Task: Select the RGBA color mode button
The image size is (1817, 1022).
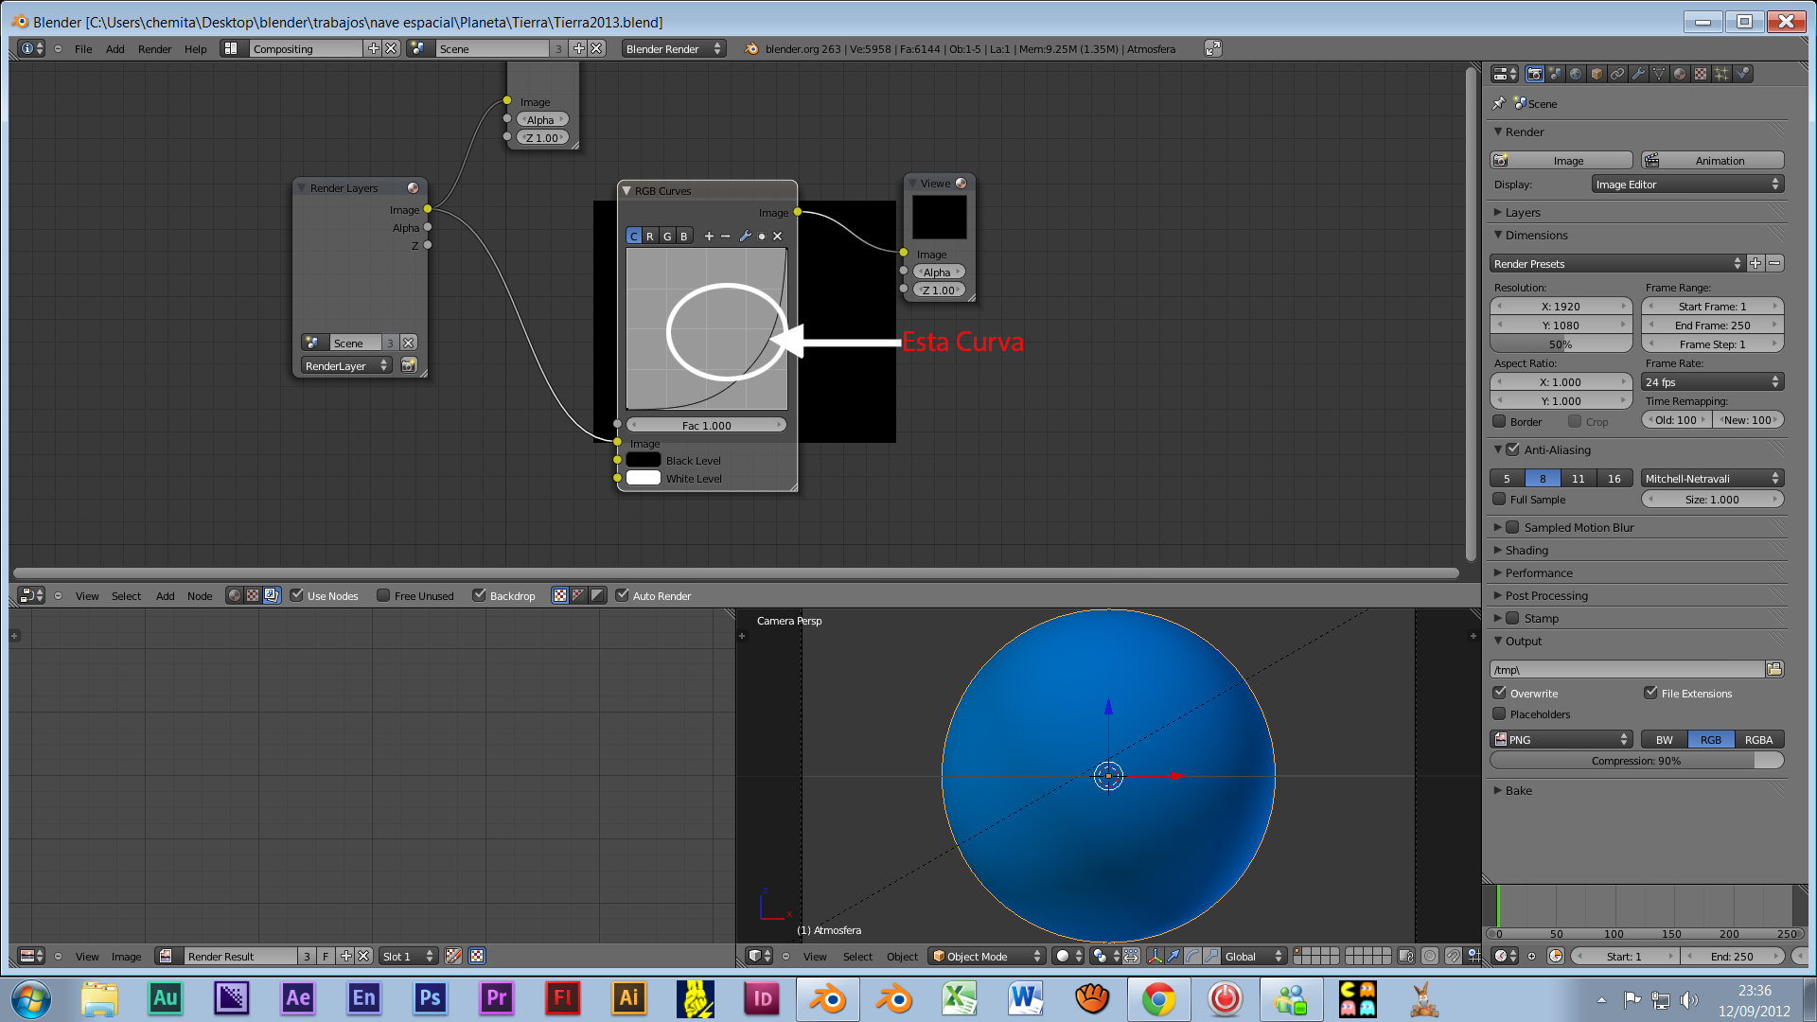Action: 1758,739
